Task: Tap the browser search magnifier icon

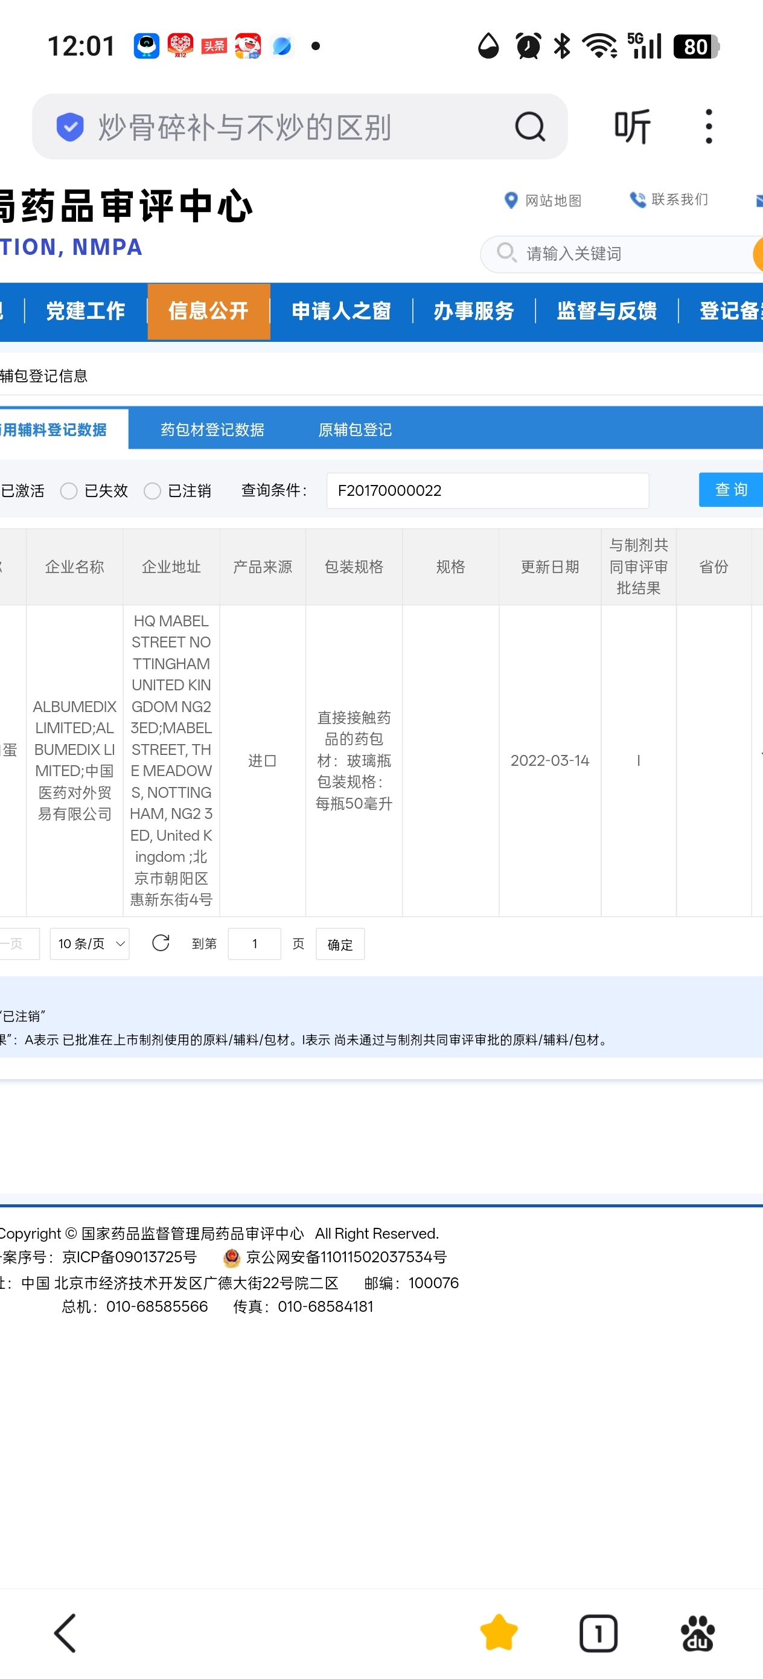Action: tap(530, 126)
